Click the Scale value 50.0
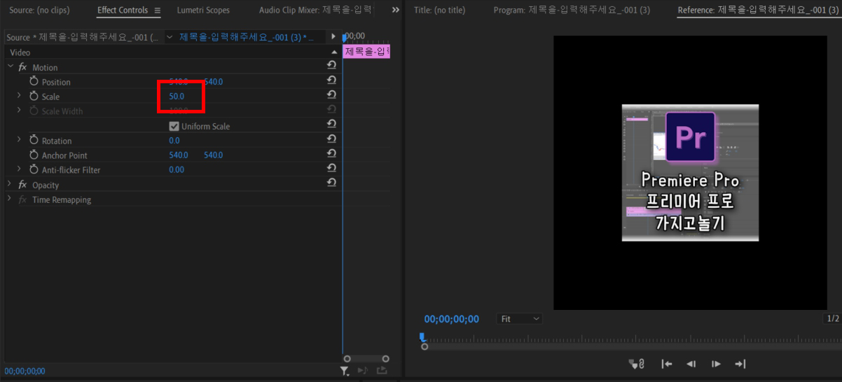This screenshot has height=382, width=842. pos(177,97)
